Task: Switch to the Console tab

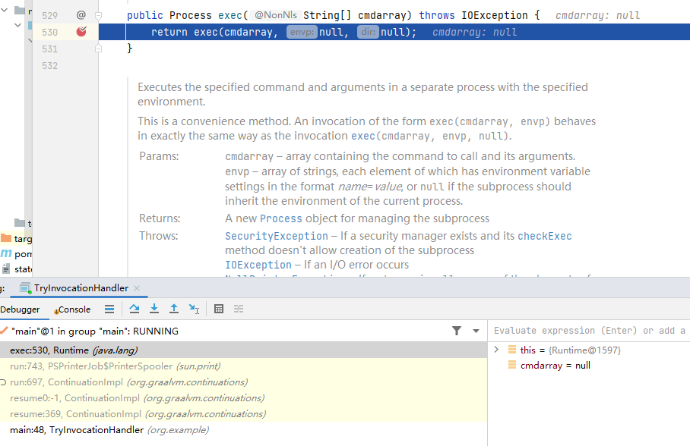Action: [x=73, y=309]
